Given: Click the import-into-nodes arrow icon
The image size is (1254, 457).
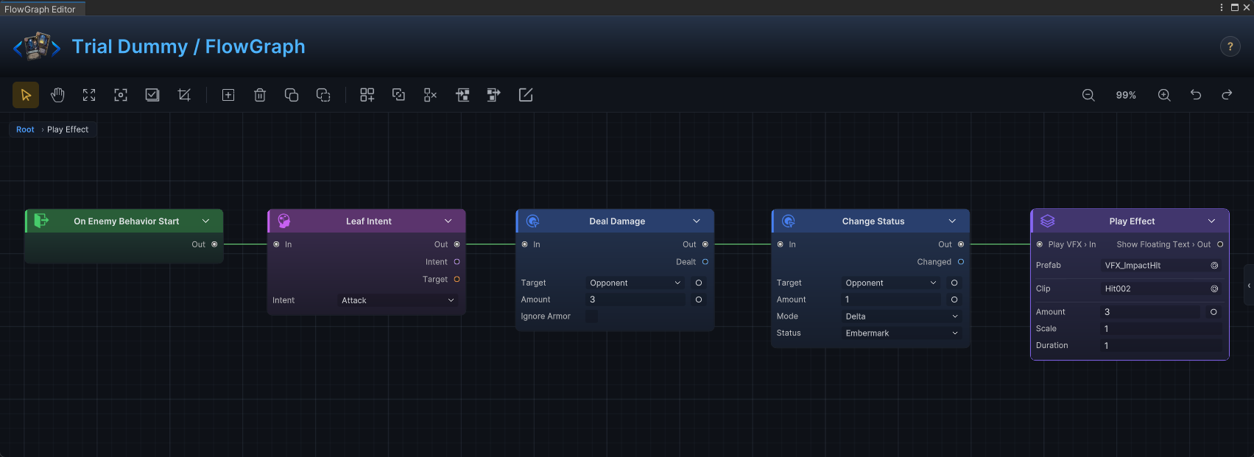Looking at the screenshot, I should click(462, 95).
